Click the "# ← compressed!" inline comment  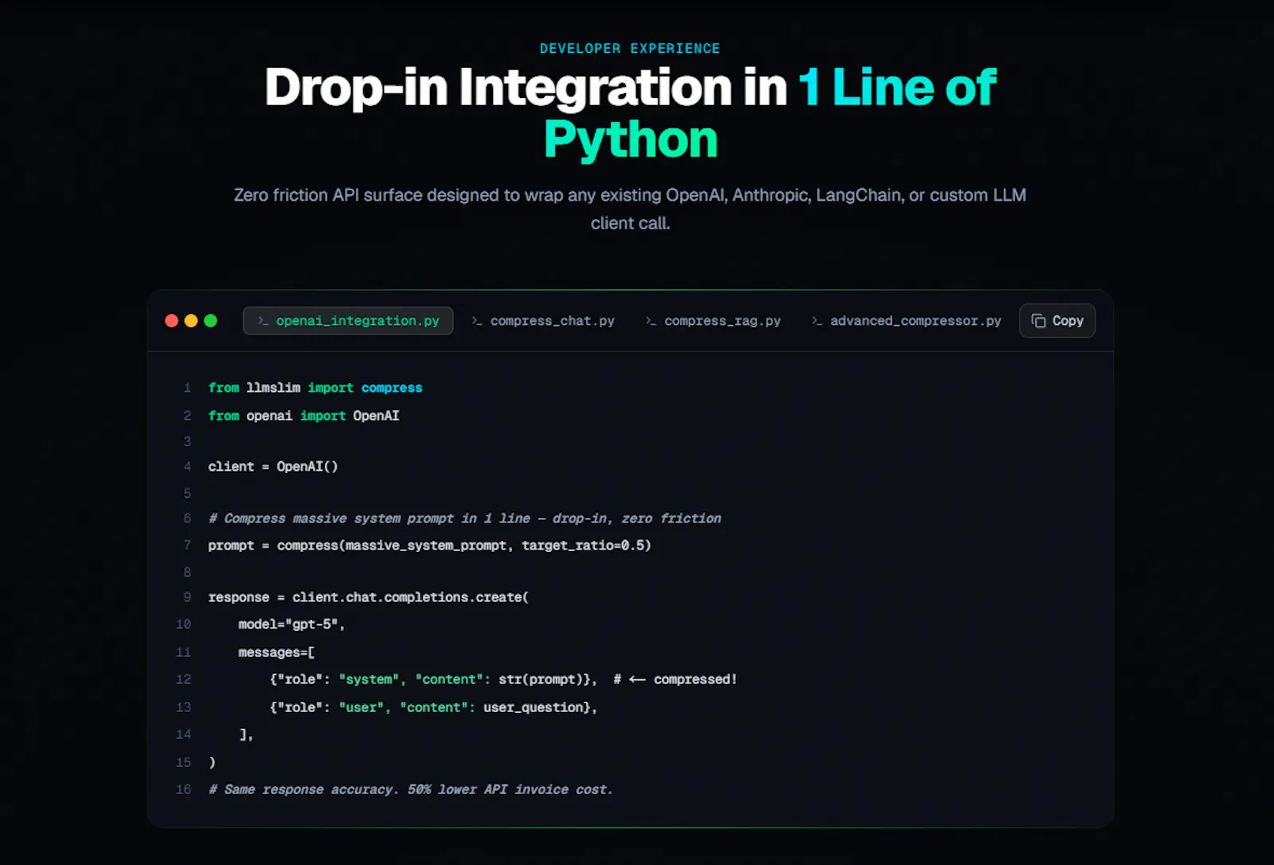(x=675, y=679)
